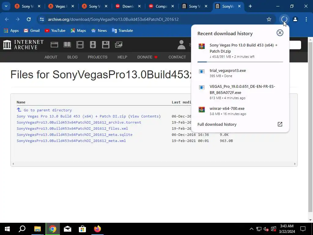Open the _archive.torrent file link

[79, 122]
